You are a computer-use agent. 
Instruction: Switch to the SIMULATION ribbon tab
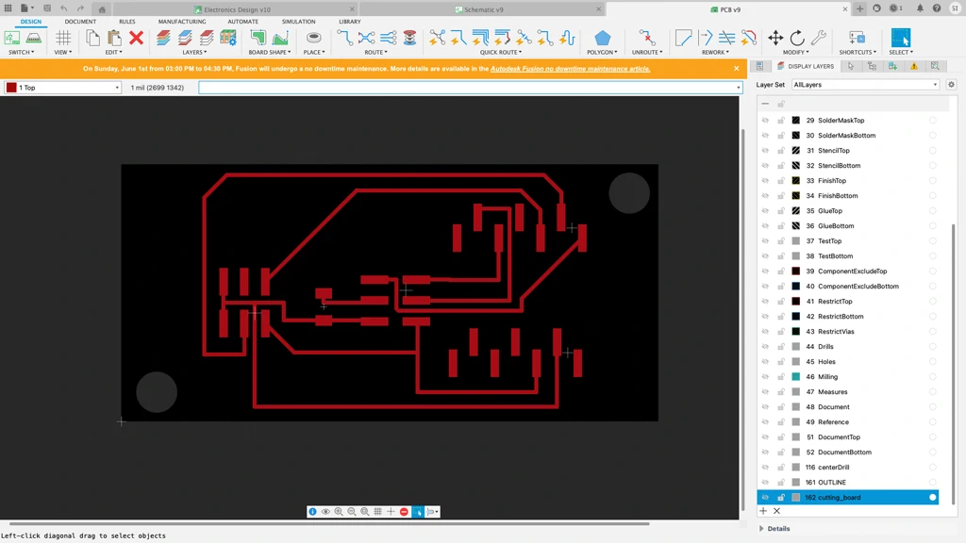click(298, 22)
